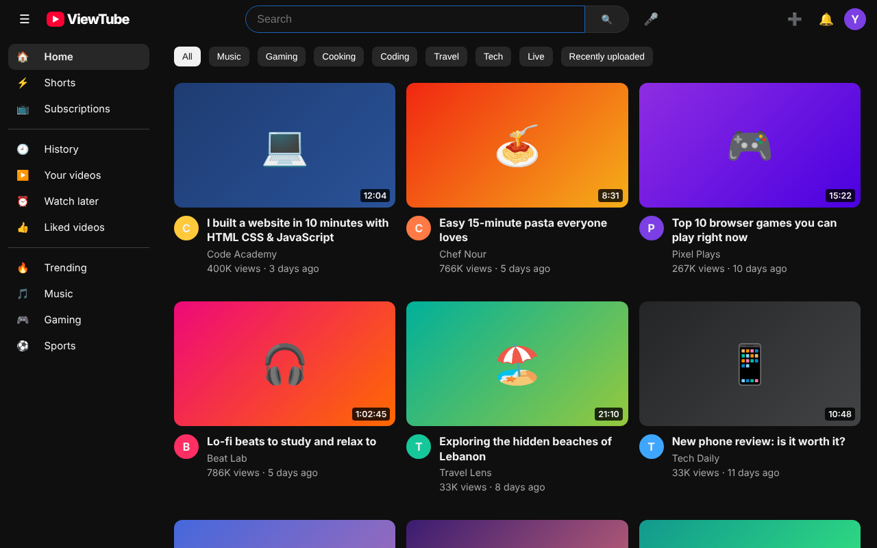Open Watch later in sidebar

tap(79, 201)
